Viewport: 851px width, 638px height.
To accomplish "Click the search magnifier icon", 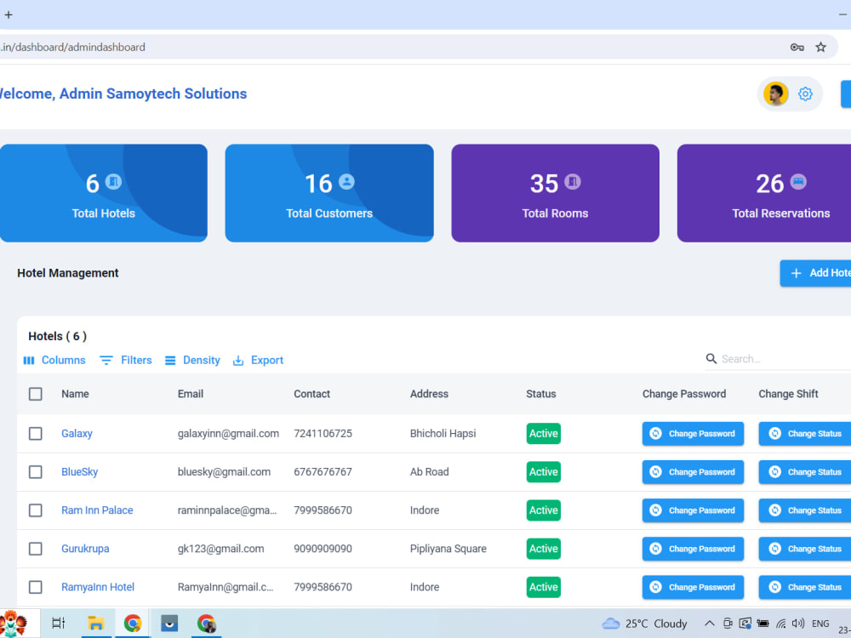I will point(711,359).
